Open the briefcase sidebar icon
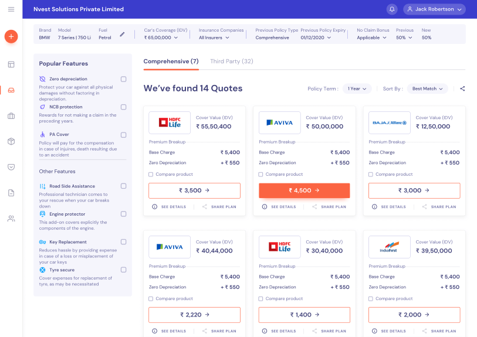 [x=11, y=116]
